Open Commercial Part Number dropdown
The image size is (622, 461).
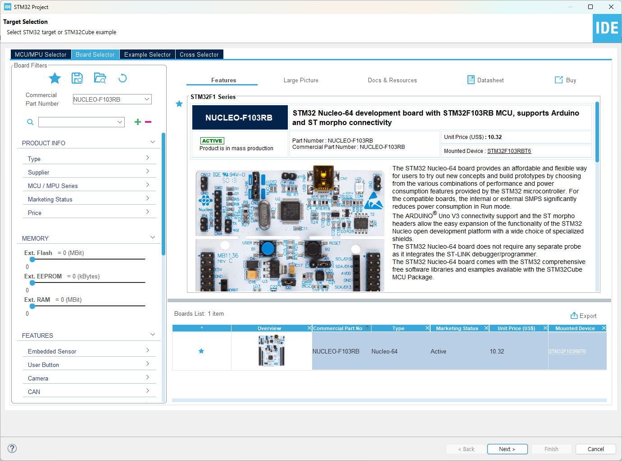pos(147,99)
